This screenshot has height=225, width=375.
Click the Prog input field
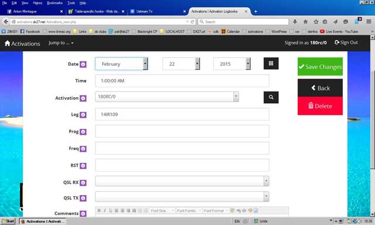(x=182, y=131)
